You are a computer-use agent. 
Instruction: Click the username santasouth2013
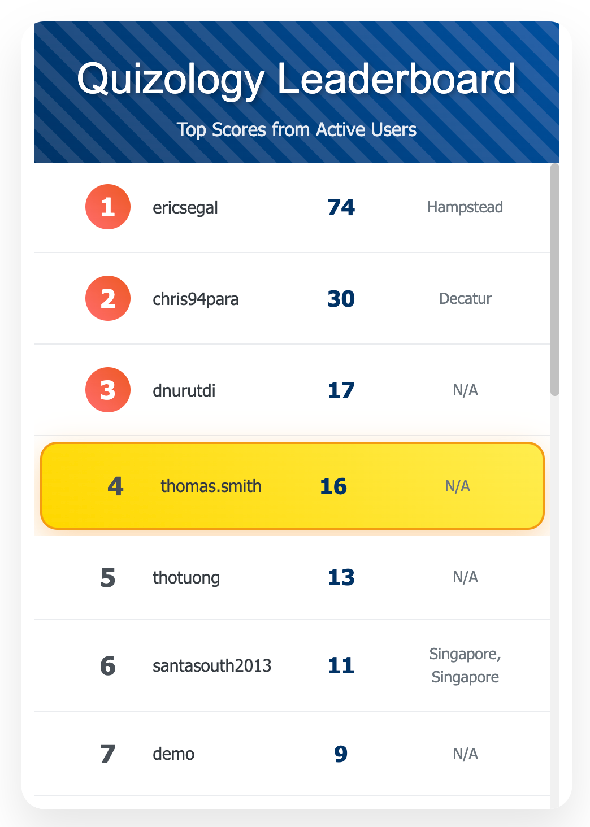(212, 665)
